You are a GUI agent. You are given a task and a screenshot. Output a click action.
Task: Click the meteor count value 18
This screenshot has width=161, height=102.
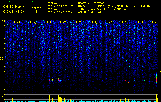[37, 12]
